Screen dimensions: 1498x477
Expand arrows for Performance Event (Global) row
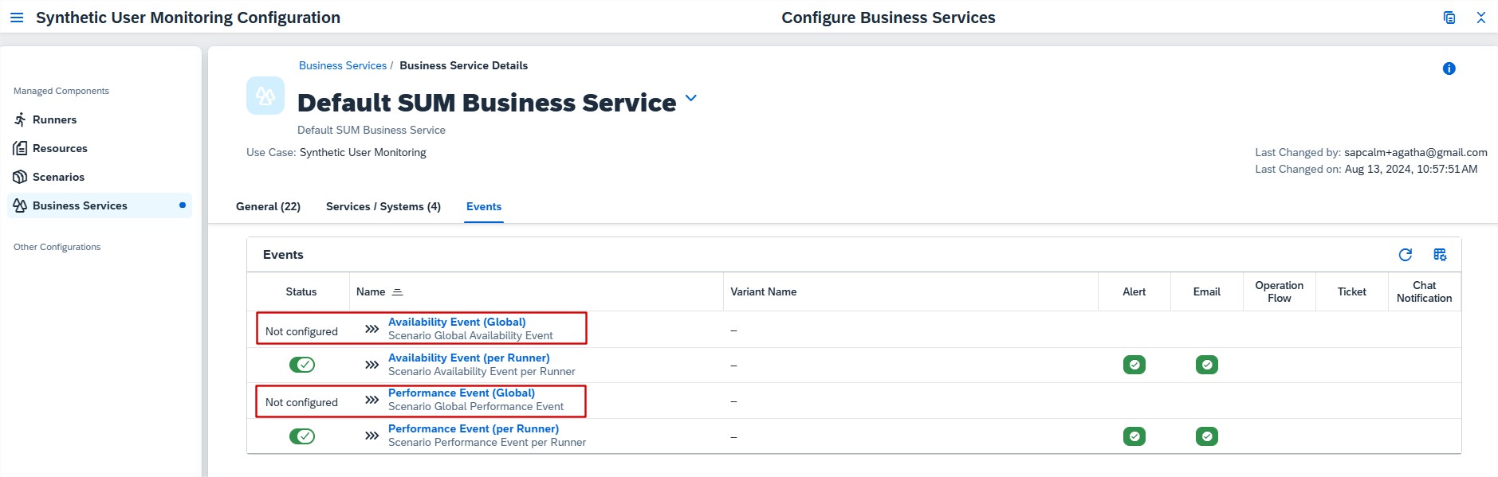pos(372,400)
